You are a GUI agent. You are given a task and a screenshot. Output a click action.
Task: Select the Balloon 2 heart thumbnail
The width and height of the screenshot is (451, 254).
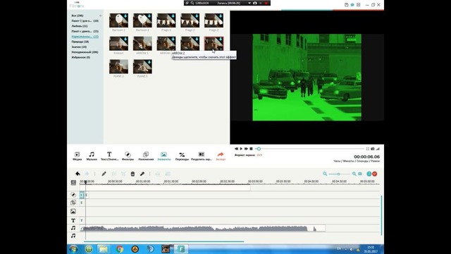(x=142, y=20)
